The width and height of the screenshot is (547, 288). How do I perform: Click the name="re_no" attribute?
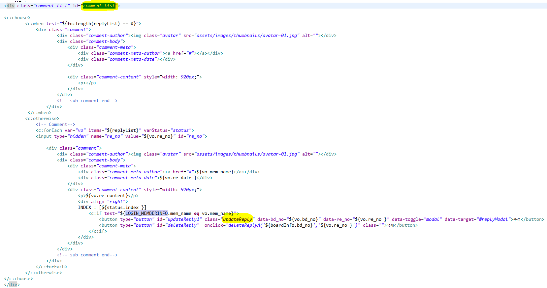pyautogui.click(x=107, y=136)
